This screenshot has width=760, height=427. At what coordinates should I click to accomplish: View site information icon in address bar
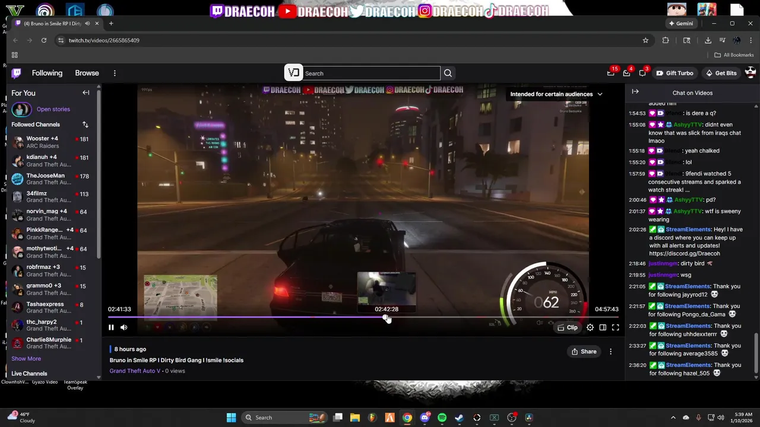tap(60, 40)
